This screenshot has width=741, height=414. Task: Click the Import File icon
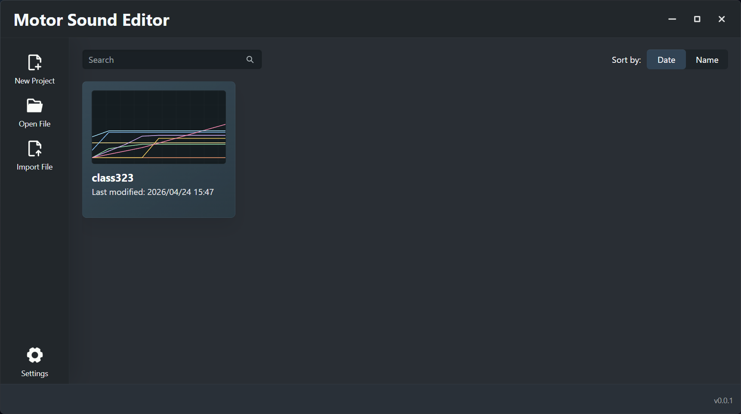pyautogui.click(x=34, y=148)
